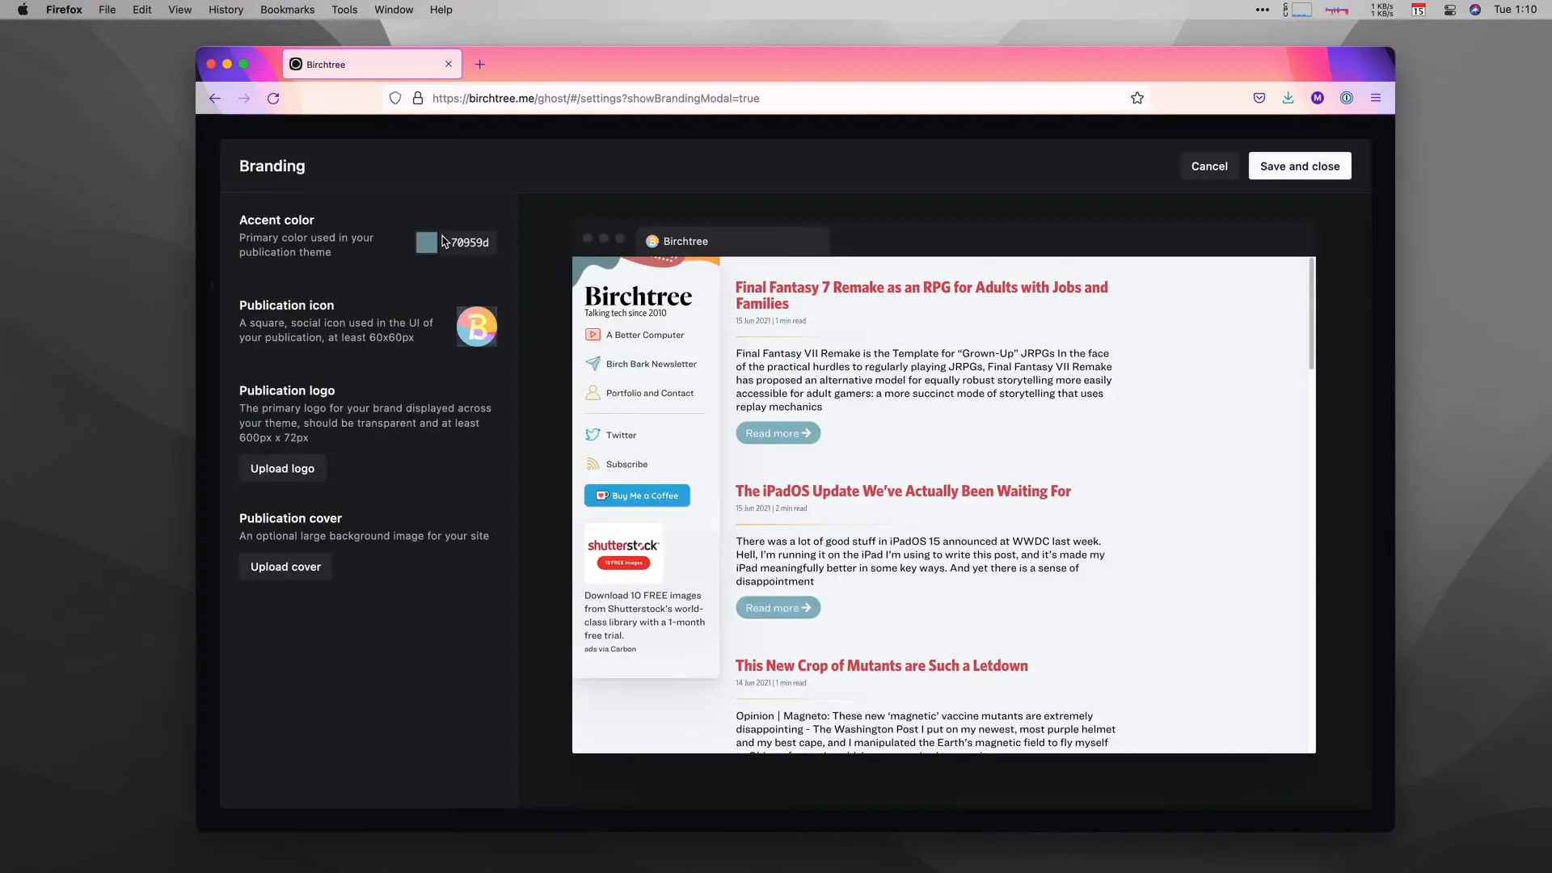Image resolution: width=1552 pixels, height=873 pixels.
Task: Go back with the browser back arrow
Action: tap(215, 99)
